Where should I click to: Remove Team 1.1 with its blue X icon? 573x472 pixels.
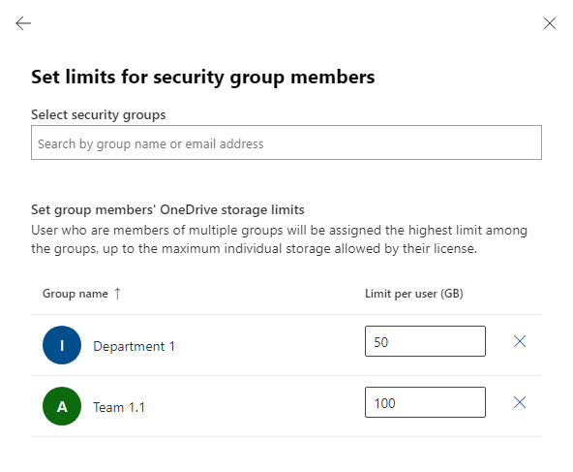point(519,402)
